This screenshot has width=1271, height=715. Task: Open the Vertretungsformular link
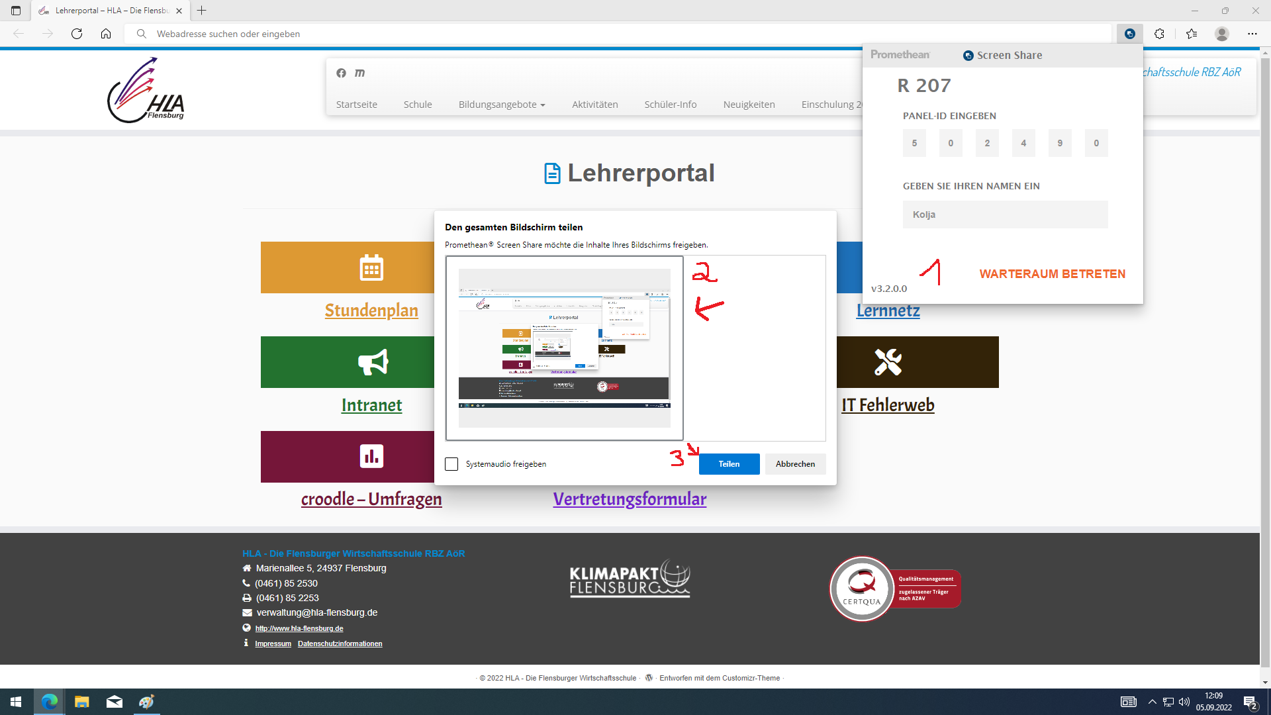point(630,499)
